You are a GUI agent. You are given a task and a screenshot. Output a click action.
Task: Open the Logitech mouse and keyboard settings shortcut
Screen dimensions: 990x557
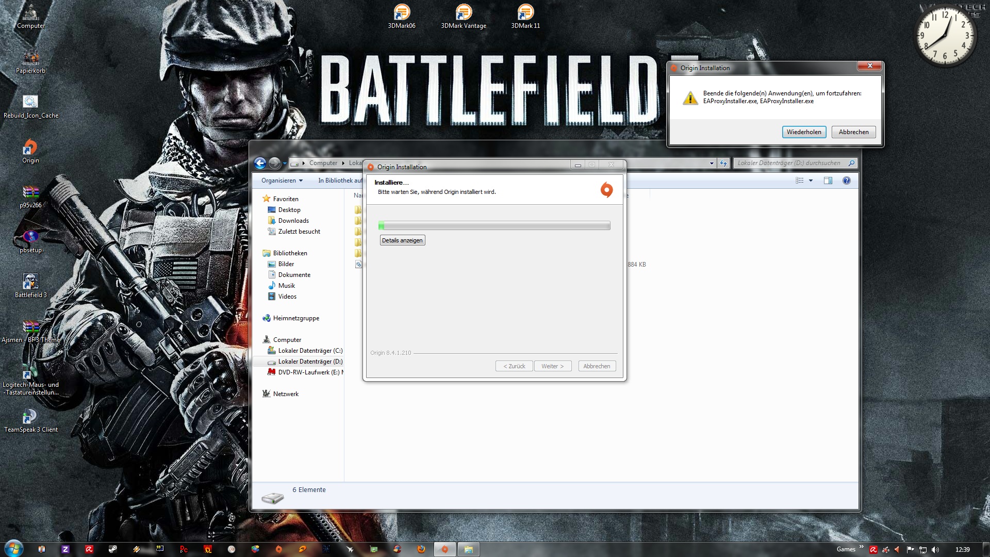(x=31, y=380)
